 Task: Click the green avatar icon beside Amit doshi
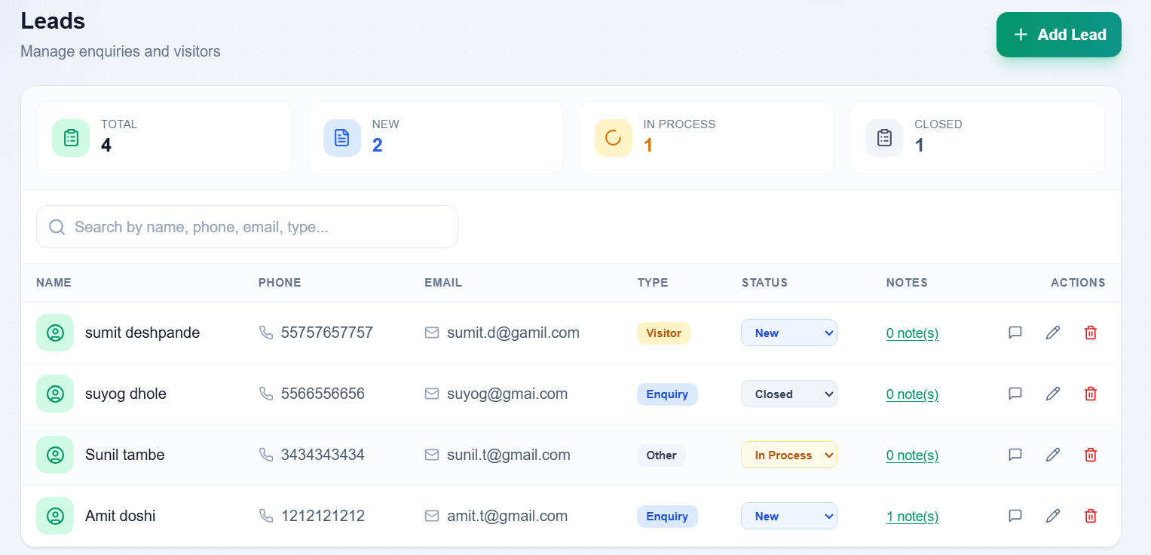click(55, 516)
